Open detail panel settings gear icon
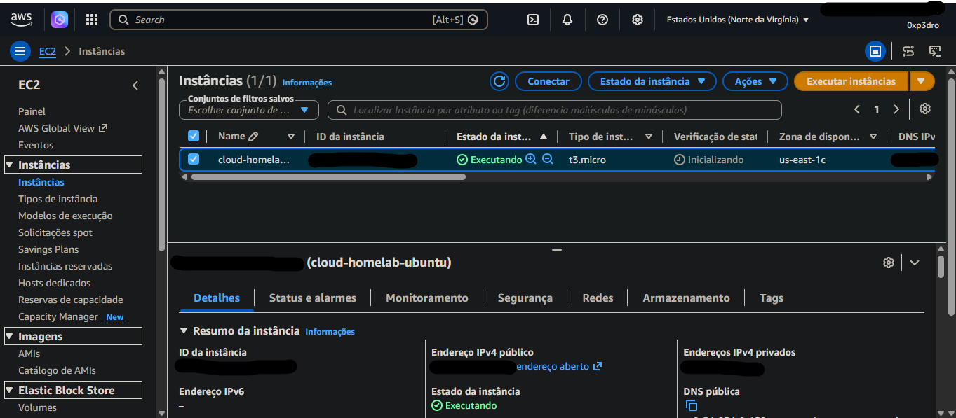 click(889, 263)
